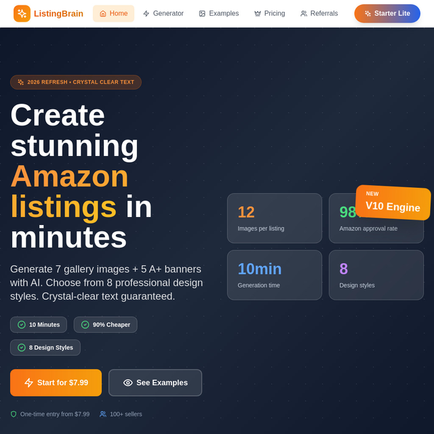This screenshot has height=434, width=434.
Task: Click the Generate 7 gallery images paragraph
Action: point(106,283)
